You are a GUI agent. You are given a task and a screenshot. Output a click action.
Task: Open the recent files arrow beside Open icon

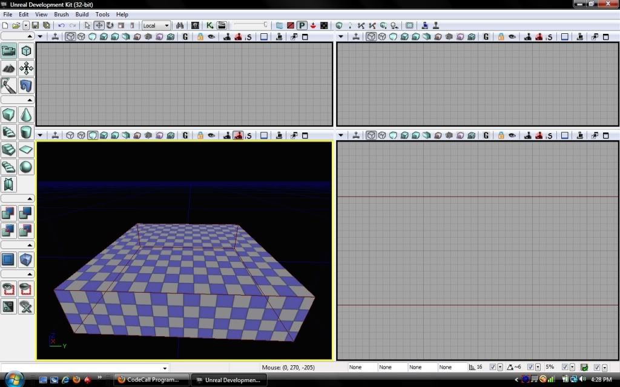tap(25, 25)
